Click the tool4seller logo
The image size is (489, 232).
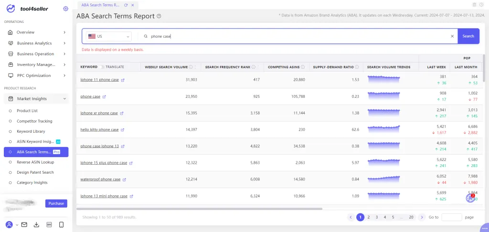[27, 9]
